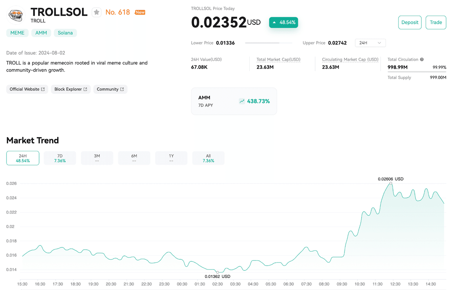Viewport: 466px width, 290px height.
Task: Click the 0.01362 USD low point marker
Action: point(217,272)
